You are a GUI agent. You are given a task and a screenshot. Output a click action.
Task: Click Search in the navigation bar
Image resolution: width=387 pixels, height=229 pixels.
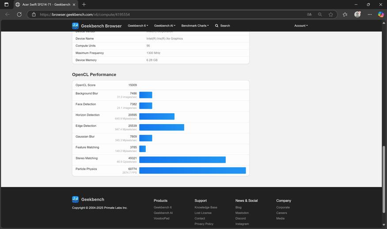pyautogui.click(x=223, y=26)
